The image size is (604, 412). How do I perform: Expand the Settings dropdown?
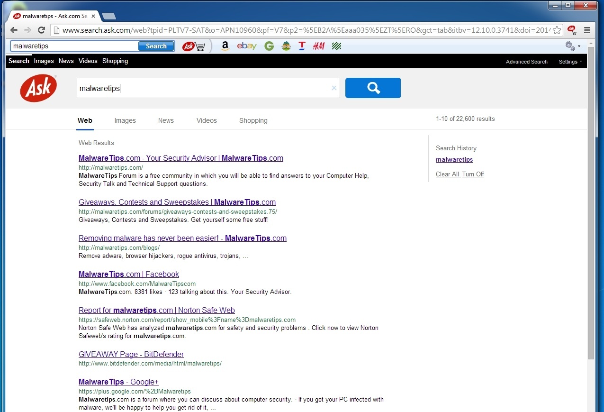coord(571,62)
